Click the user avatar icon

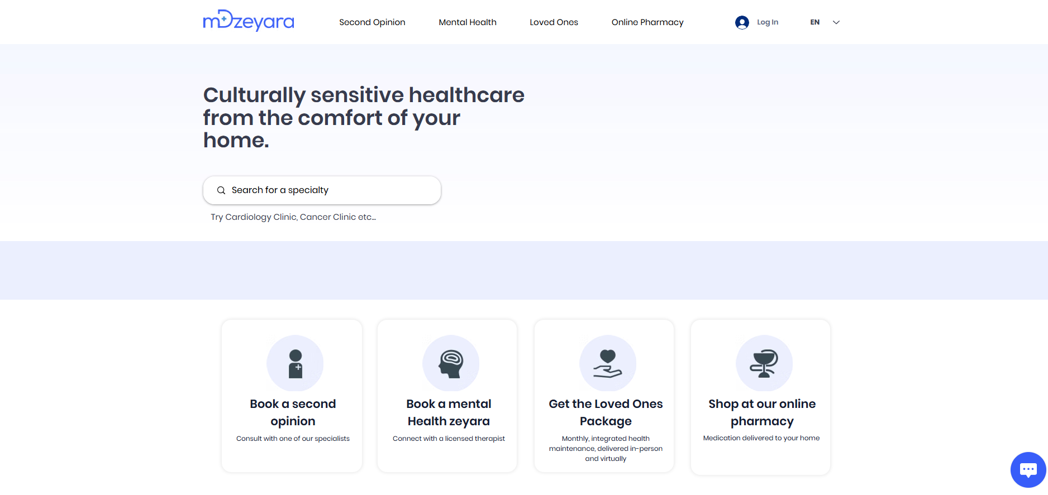tap(742, 22)
